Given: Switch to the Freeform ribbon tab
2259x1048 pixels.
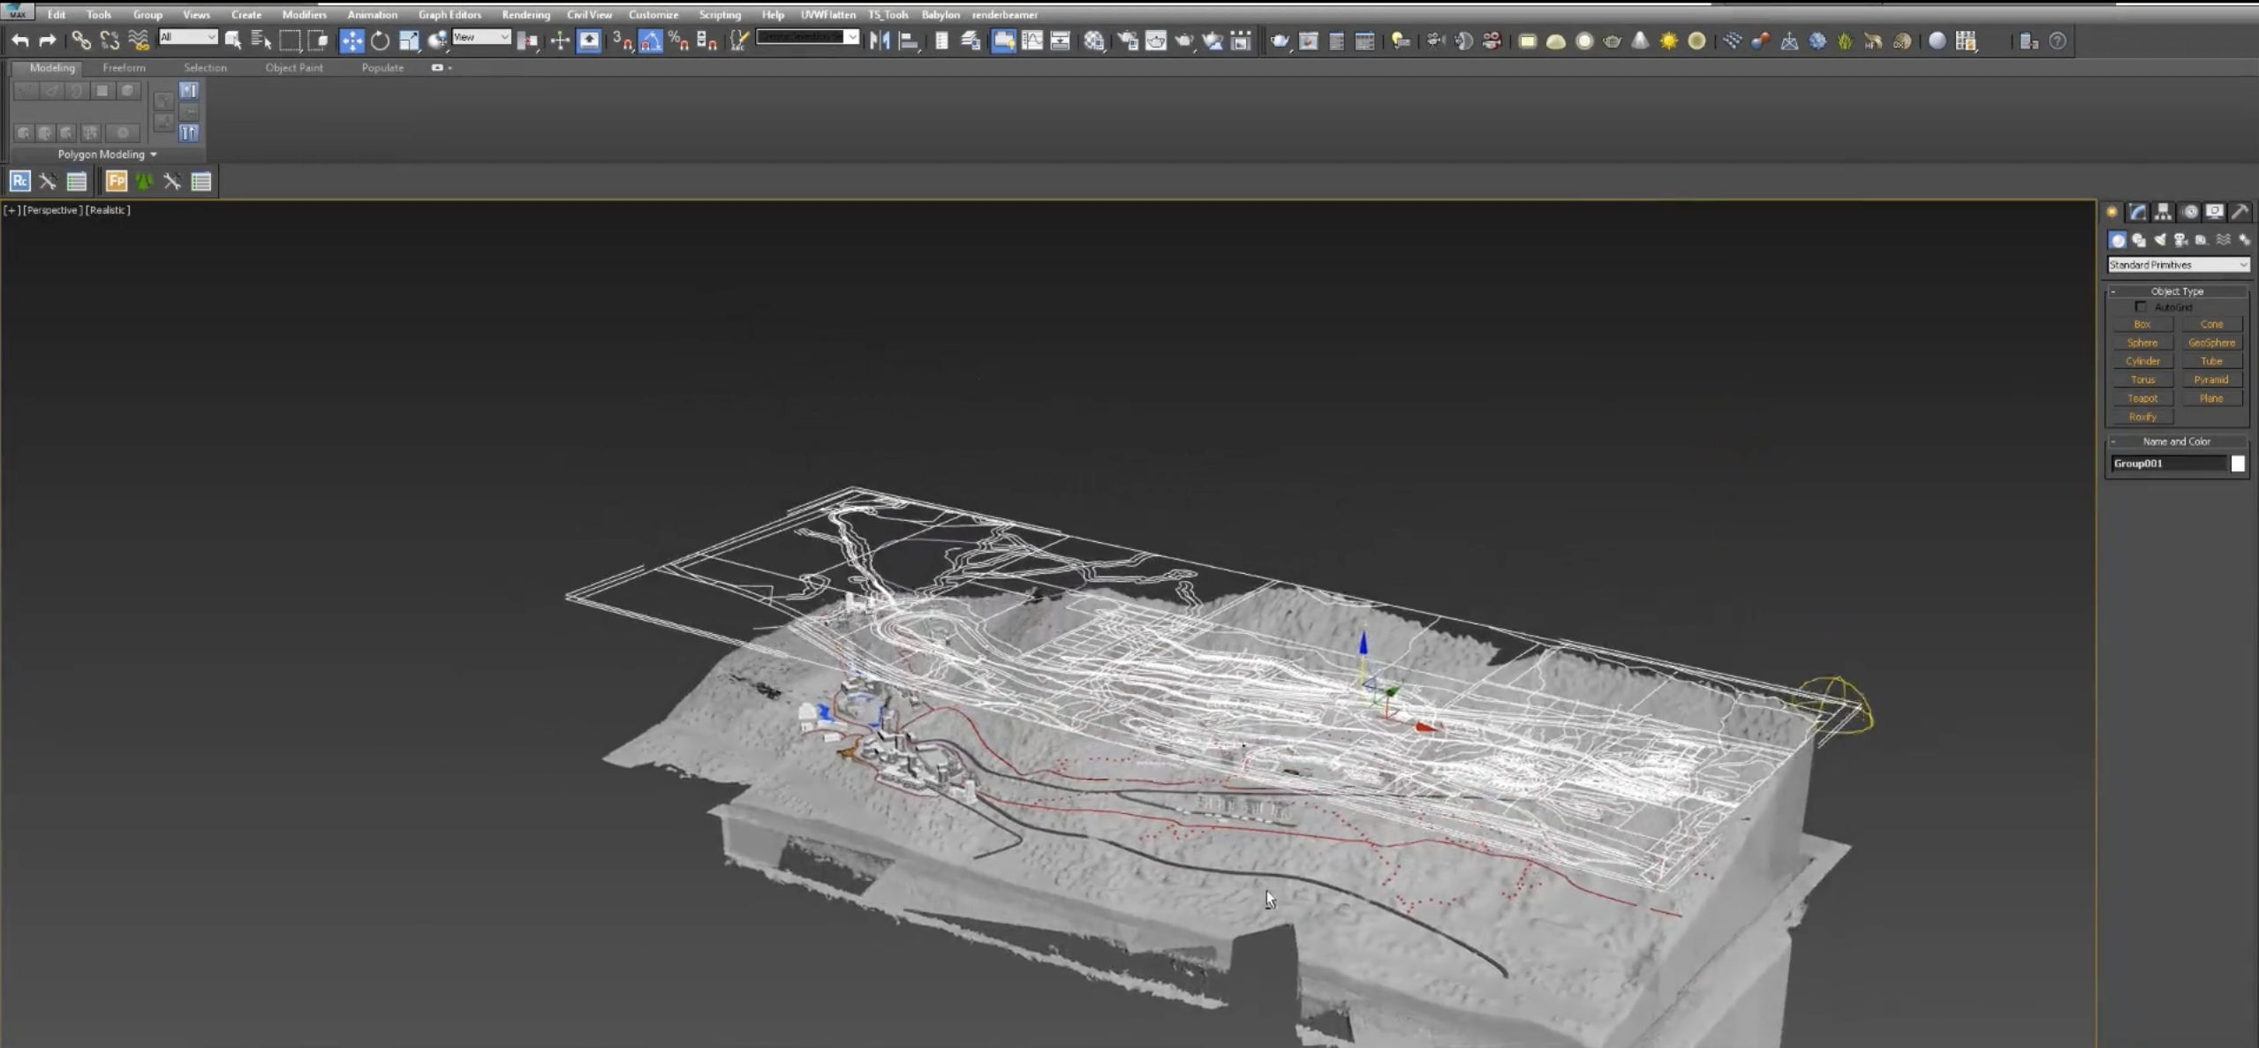Looking at the screenshot, I should pyautogui.click(x=124, y=68).
